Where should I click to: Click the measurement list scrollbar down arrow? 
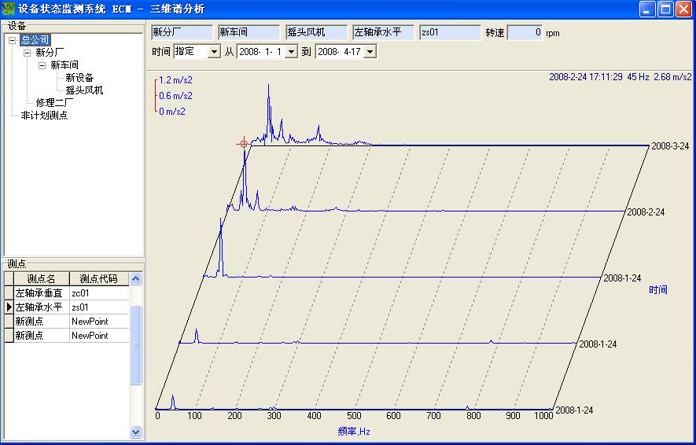tap(135, 432)
